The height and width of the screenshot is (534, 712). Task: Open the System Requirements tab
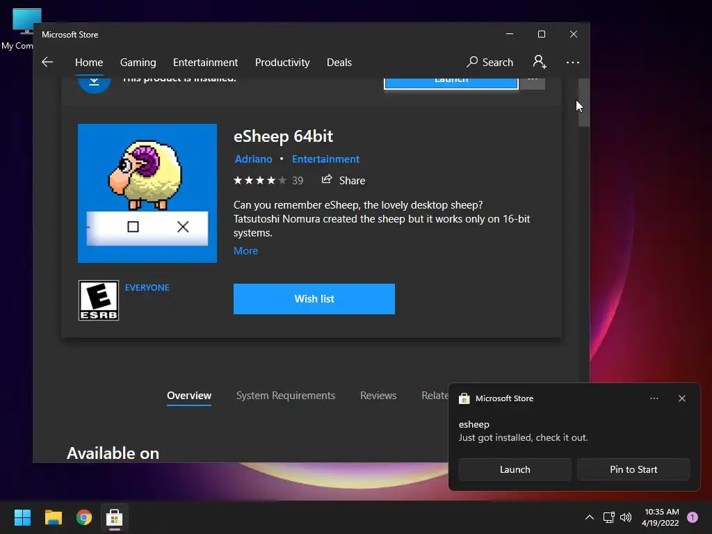pyautogui.click(x=286, y=396)
